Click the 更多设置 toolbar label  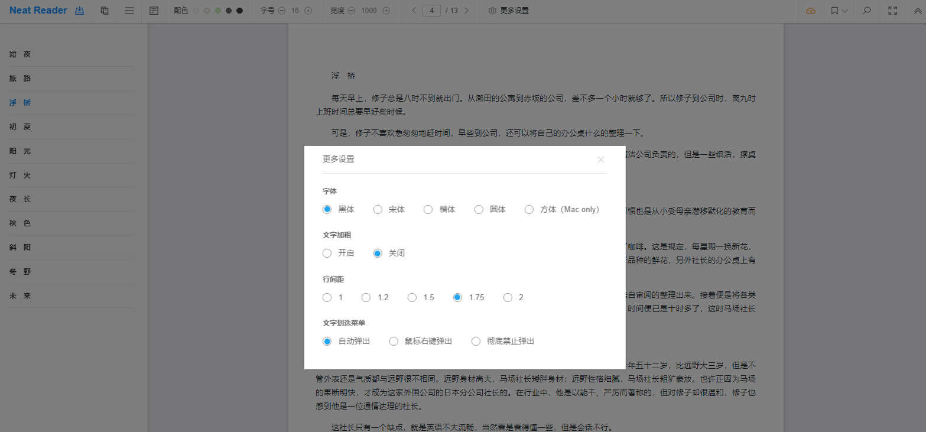pos(515,11)
